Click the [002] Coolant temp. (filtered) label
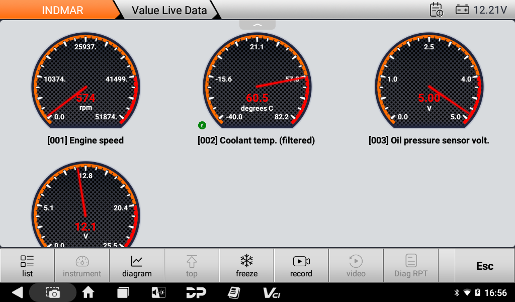The width and height of the screenshot is (515, 302). pyautogui.click(x=256, y=140)
